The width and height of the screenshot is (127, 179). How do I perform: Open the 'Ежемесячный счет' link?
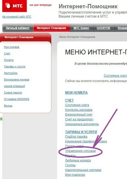tap(79, 115)
